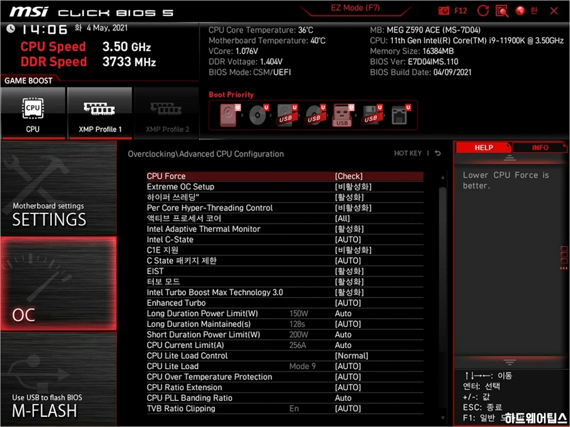Select USB hard disk boot device icon
This screenshot has width=570, height=427.
pos(287,115)
